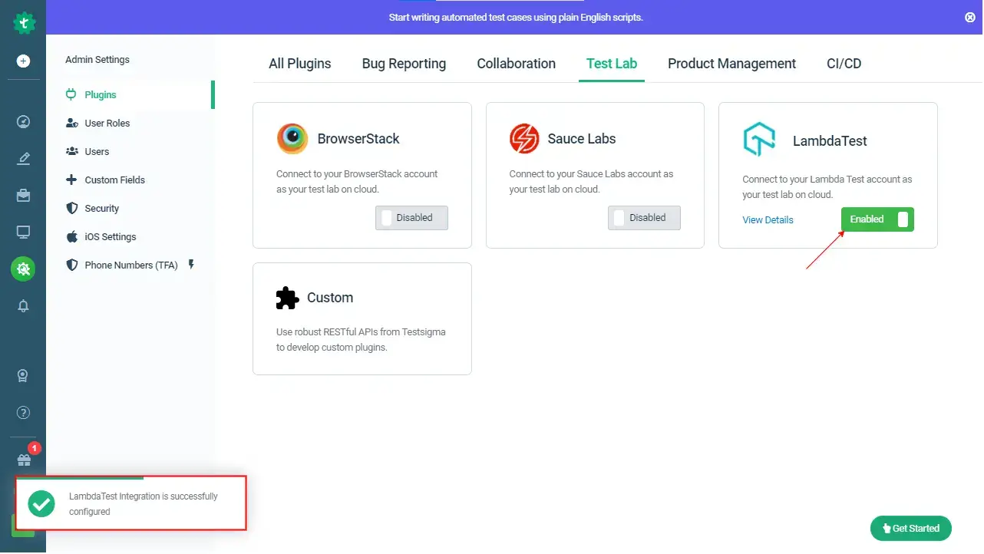Click the Testsigma logo at top left
Viewport: 984px width, 554px height.
[23, 22]
